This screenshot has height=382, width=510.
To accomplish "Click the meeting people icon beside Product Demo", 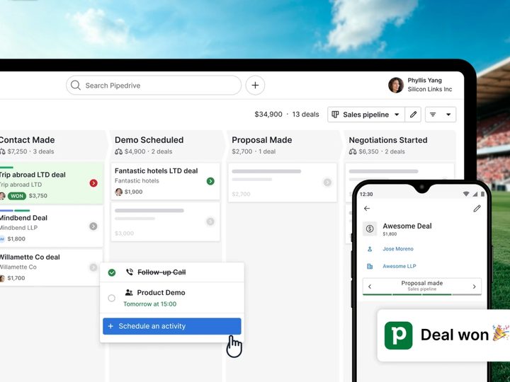I will tap(129, 292).
